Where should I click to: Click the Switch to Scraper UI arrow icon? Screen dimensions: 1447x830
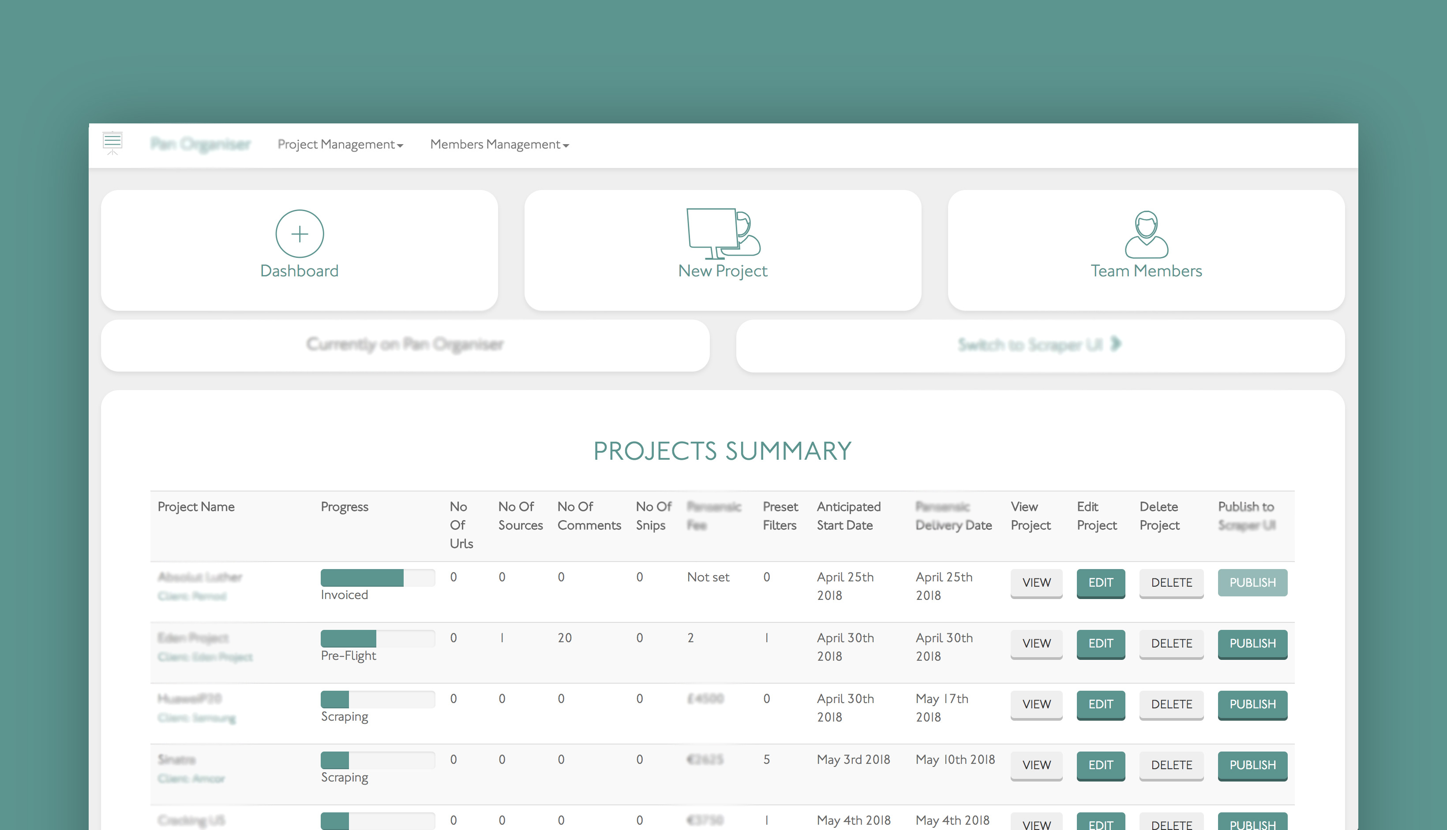[1116, 344]
